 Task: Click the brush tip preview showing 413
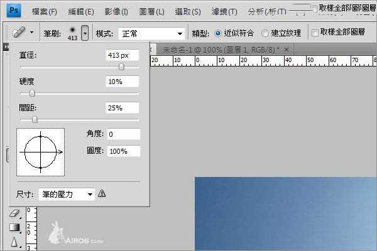pos(73,31)
